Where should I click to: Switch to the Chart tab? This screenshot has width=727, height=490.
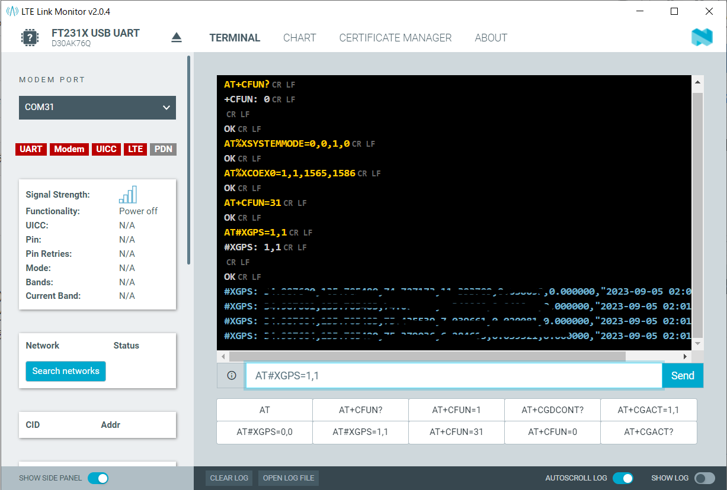click(299, 38)
